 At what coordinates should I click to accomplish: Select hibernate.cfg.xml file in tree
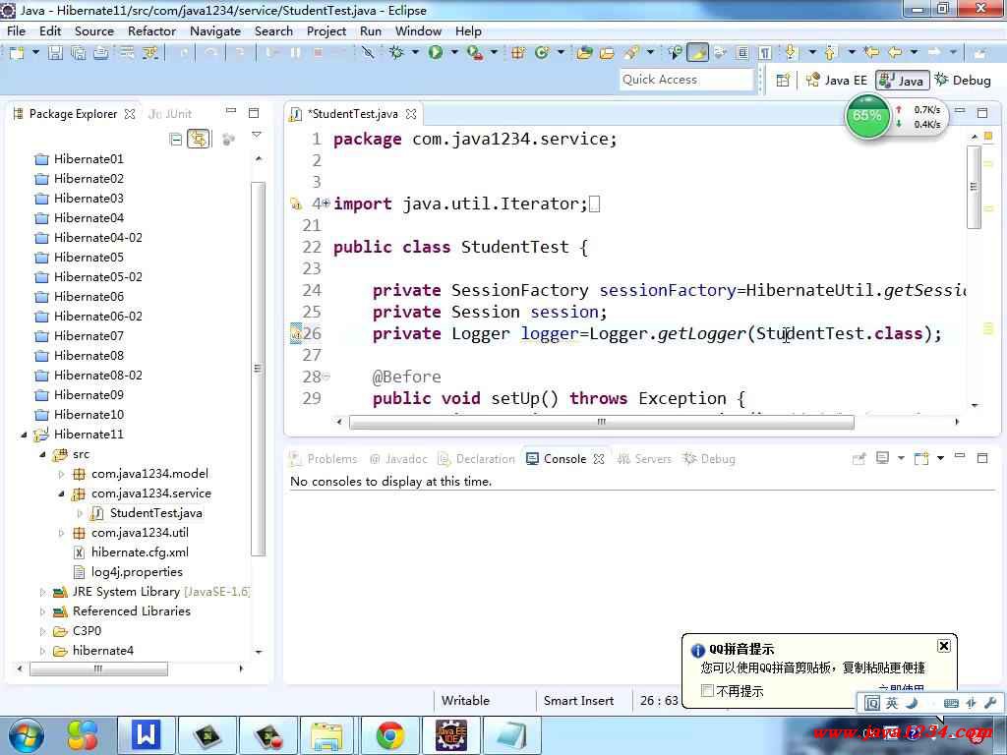[x=140, y=552]
